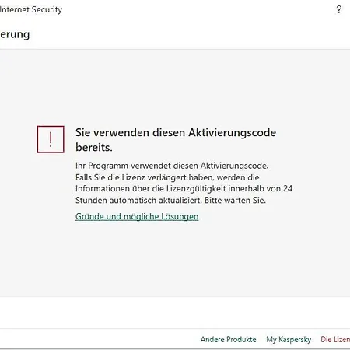Open the red Die Lizenz link
Image resolution: width=350 pixels, height=350 pixels.
coord(335,339)
